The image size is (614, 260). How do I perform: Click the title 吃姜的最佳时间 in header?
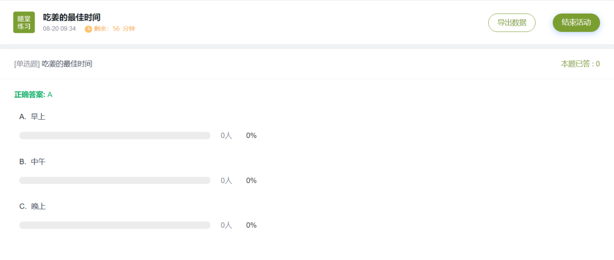point(72,18)
